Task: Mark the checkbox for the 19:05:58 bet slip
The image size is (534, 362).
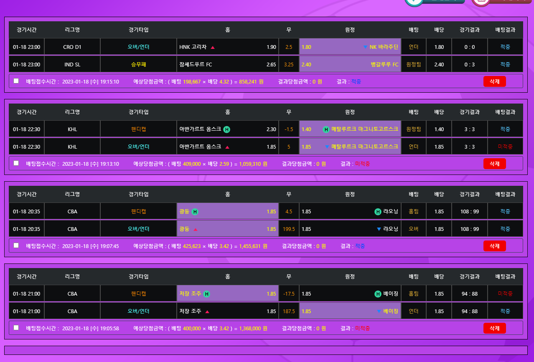Action: (x=16, y=328)
